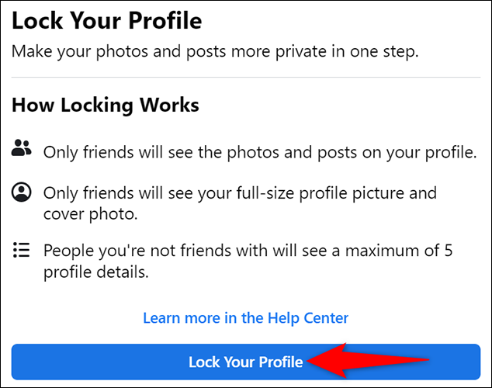Select the How Locking Works heading
Screen dimensions: 492x388
[106, 105]
